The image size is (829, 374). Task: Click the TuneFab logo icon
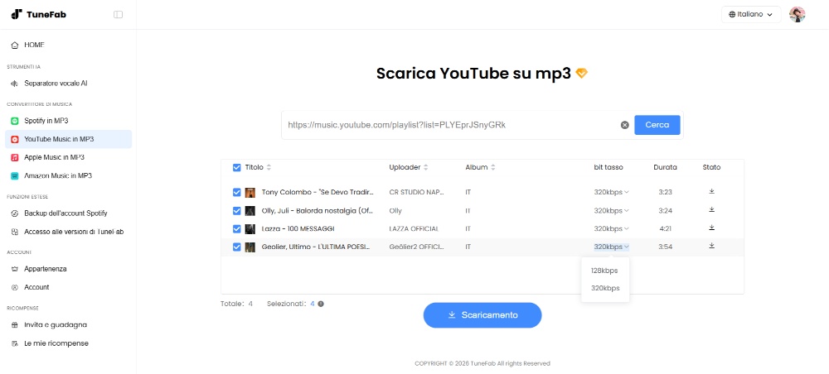point(17,14)
